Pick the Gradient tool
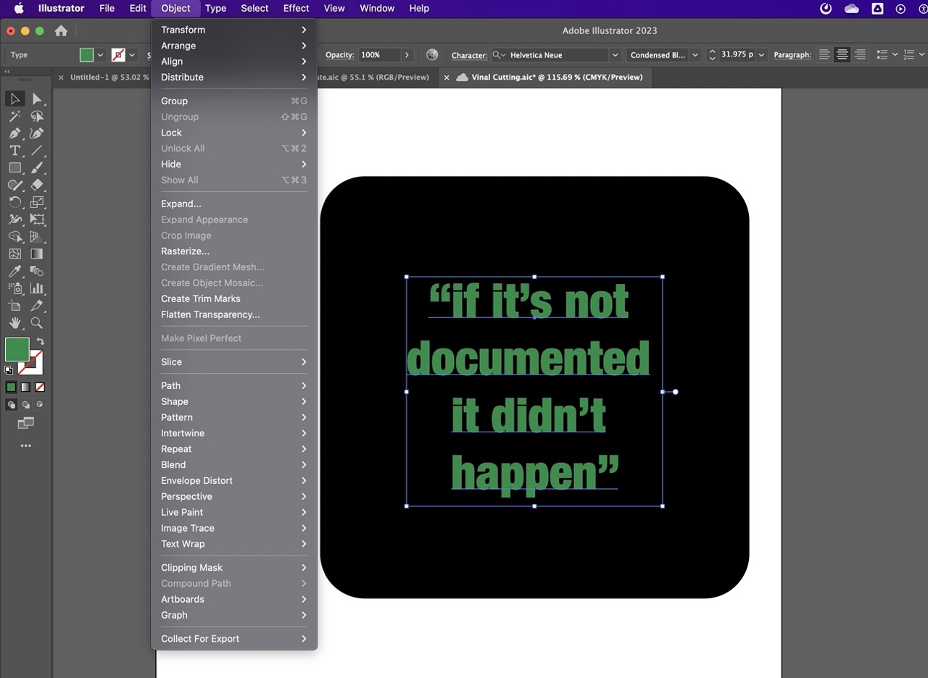 point(37,254)
